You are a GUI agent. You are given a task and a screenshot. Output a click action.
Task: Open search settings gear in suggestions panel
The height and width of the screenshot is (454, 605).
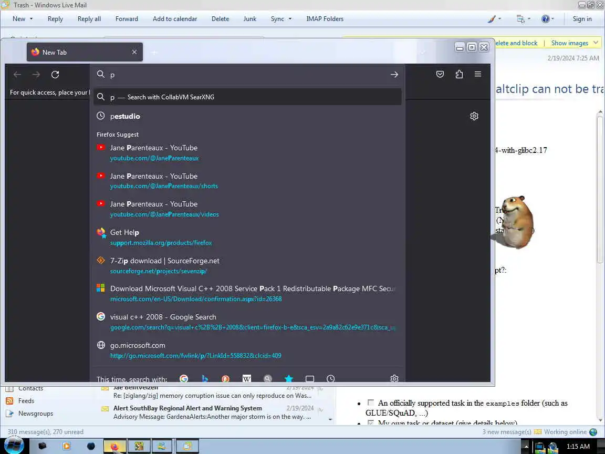pos(394,378)
